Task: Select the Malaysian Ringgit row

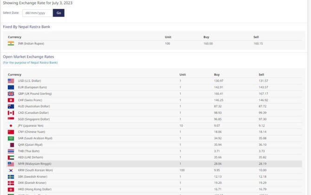Action: click(x=153, y=164)
